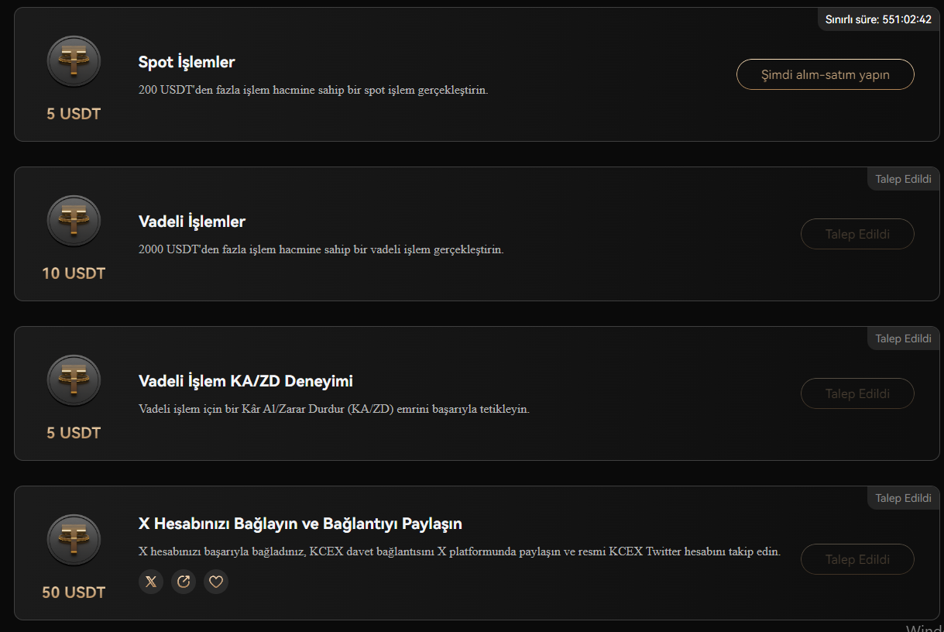Click the share arrow icon in X Hesabınızı card
The height and width of the screenshot is (632, 944).
tap(184, 582)
